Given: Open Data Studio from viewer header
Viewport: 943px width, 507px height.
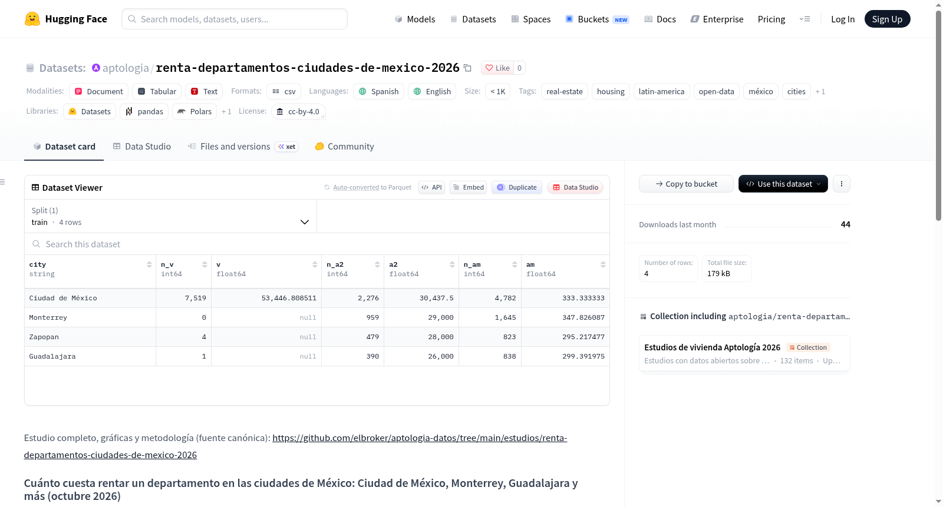Looking at the screenshot, I should [575, 187].
